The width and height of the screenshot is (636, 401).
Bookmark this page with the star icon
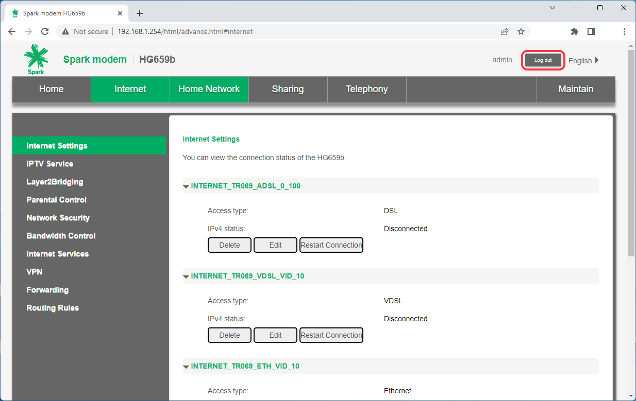(521, 31)
